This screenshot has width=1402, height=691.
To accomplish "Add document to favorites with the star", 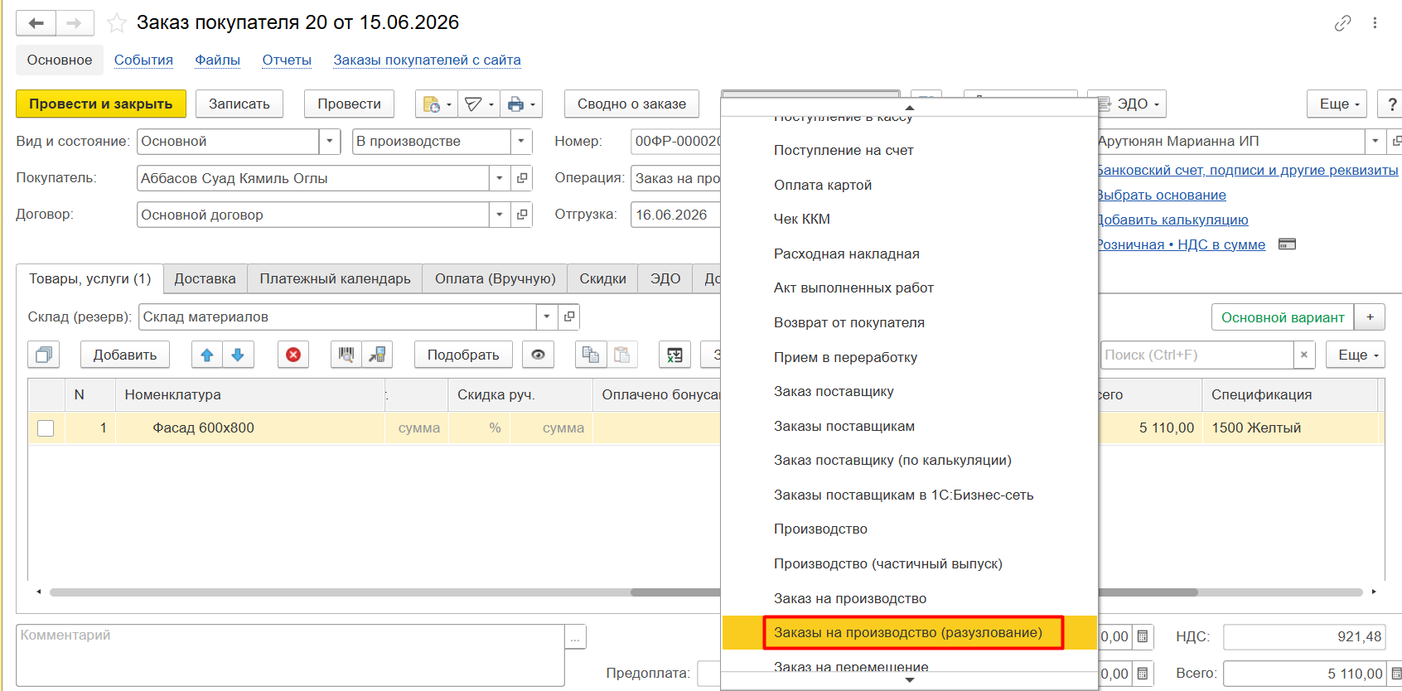I will pyautogui.click(x=117, y=23).
